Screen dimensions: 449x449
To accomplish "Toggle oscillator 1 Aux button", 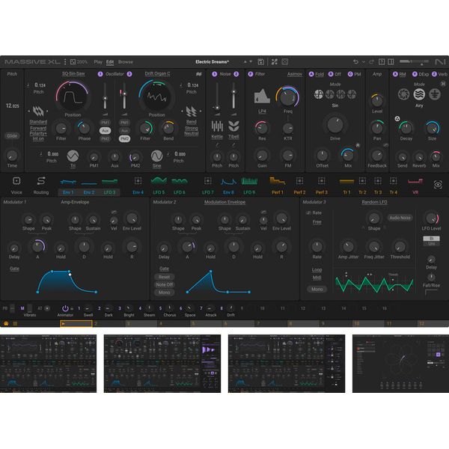I will tap(105, 130).
